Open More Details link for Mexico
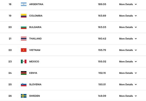 tap(126, 61)
